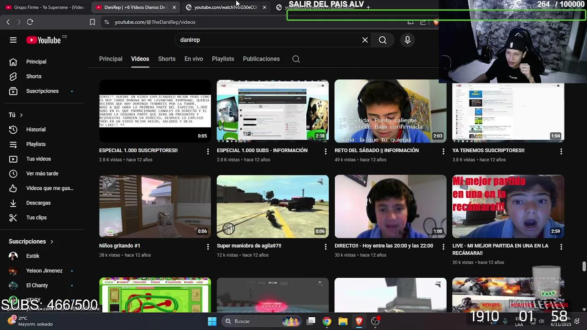
Task: Open Principal in the sidebar
Action: (44, 61)
